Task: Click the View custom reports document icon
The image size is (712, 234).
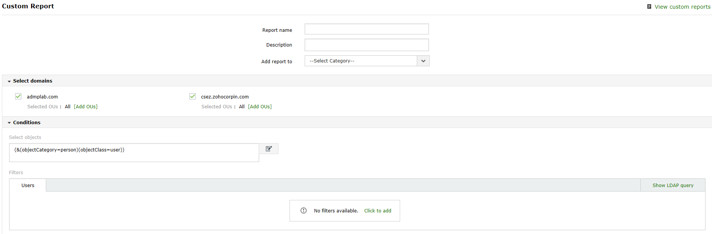Action: pyautogui.click(x=649, y=6)
